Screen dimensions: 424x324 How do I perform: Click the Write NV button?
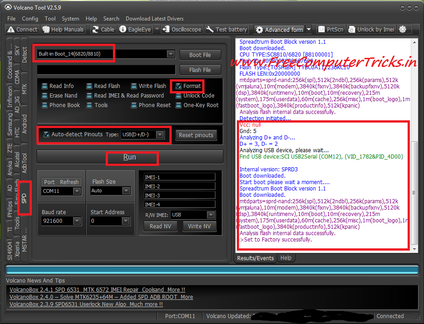199,226
